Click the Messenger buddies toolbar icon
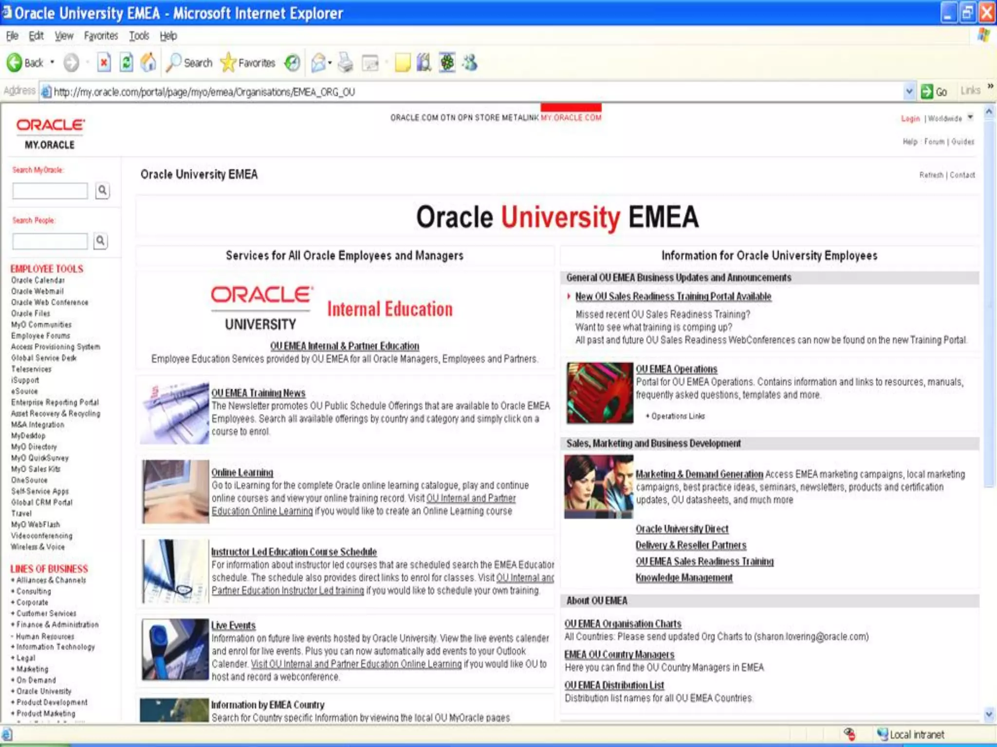The image size is (997, 747). coord(470,63)
